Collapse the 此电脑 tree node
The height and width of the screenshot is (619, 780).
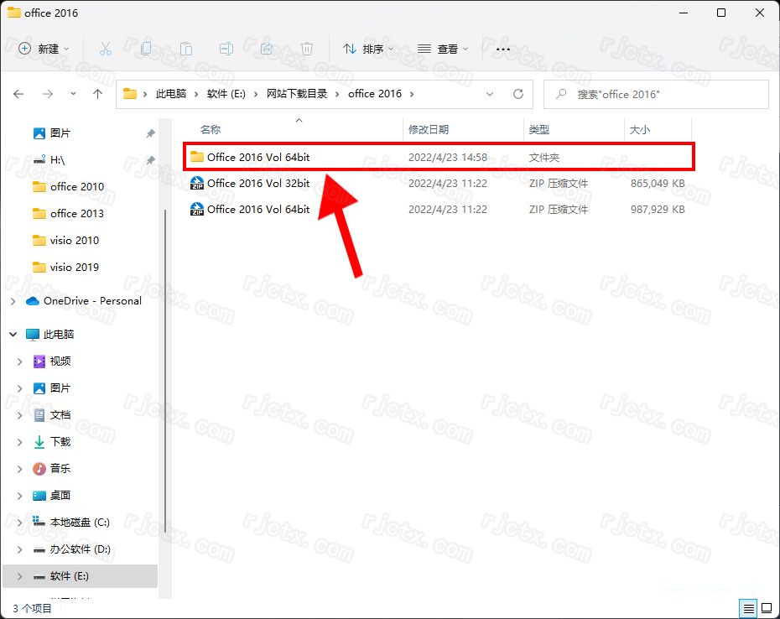click(x=12, y=334)
